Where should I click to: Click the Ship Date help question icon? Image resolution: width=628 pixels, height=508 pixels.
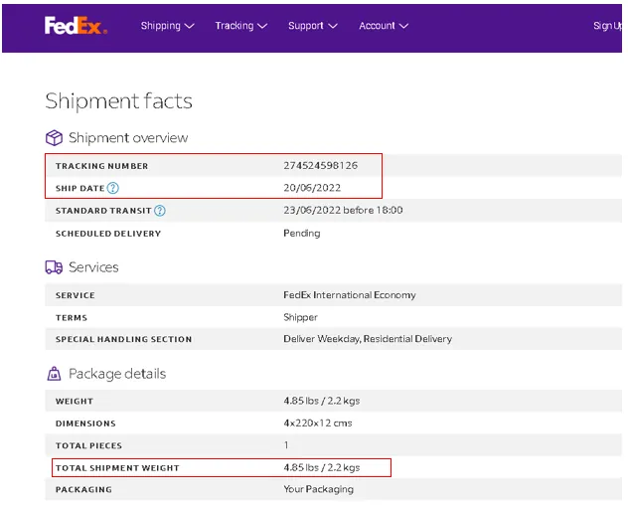[x=113, y=188]
